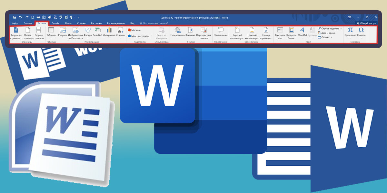Click the Колонтитулы group label
This screenshot has height=193, width=387.
[x=251, y=42]
